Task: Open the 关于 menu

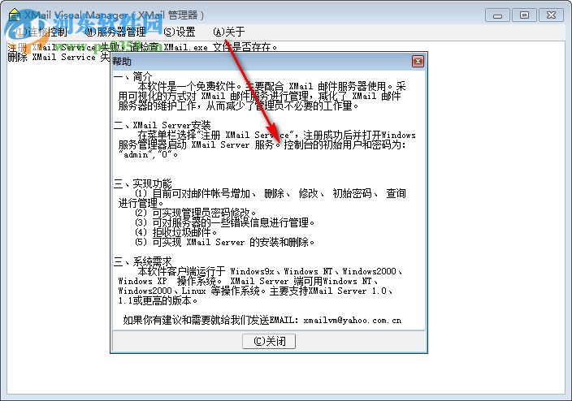Action: point(229,32)
